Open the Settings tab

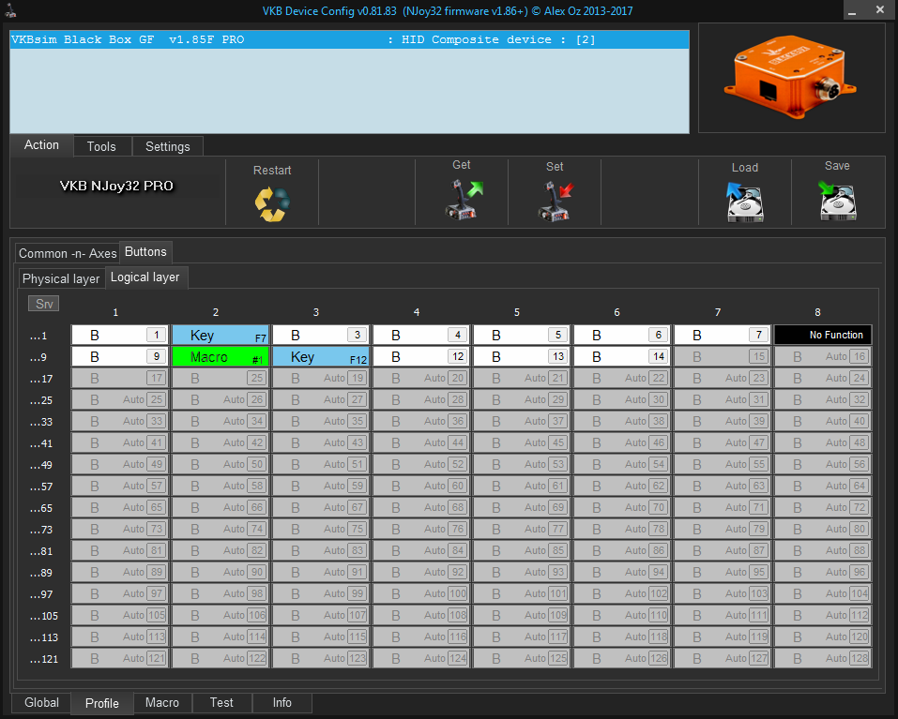click(x=167, y=146)
